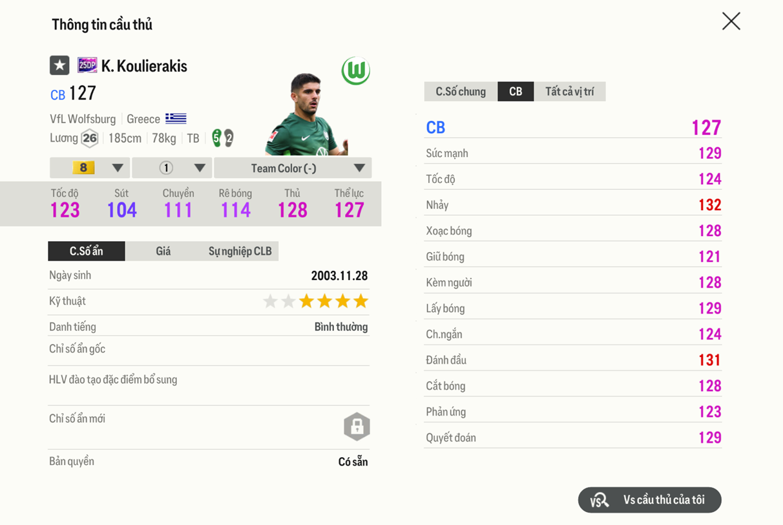This screenshot has height=525, width=783.
Task: Switch to the C.Số chung tab
Action: [x=461, y=92]
